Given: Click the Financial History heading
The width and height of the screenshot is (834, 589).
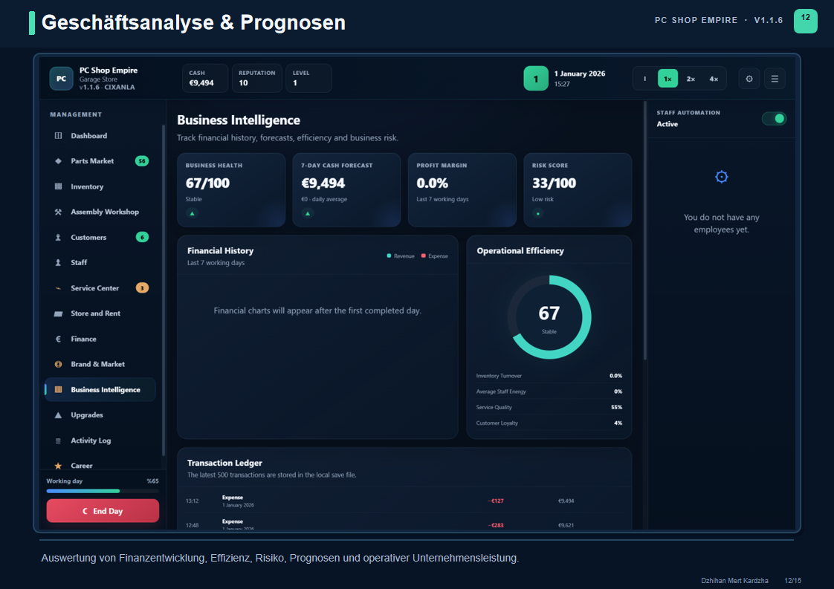Looking at the screenshot, I should tap(220, 251).
